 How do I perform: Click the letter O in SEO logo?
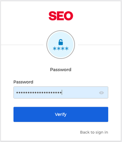(69, 16)
